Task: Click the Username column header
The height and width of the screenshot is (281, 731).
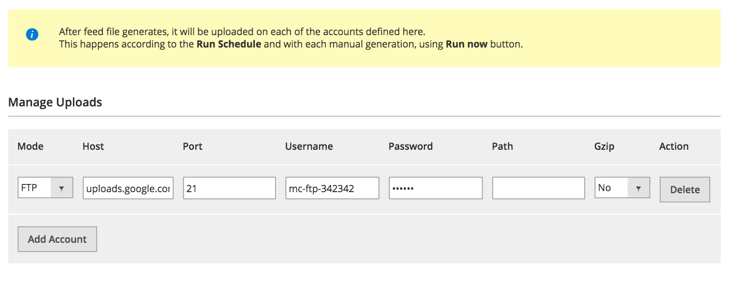Action: point(309,146)
